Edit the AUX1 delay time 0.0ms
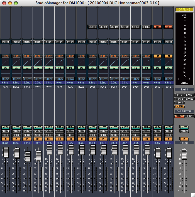The height and width of the screenshot is (197, 195). [5, 83]
